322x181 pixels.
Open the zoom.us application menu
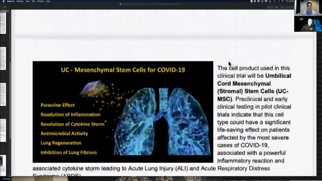pos(11,1)
